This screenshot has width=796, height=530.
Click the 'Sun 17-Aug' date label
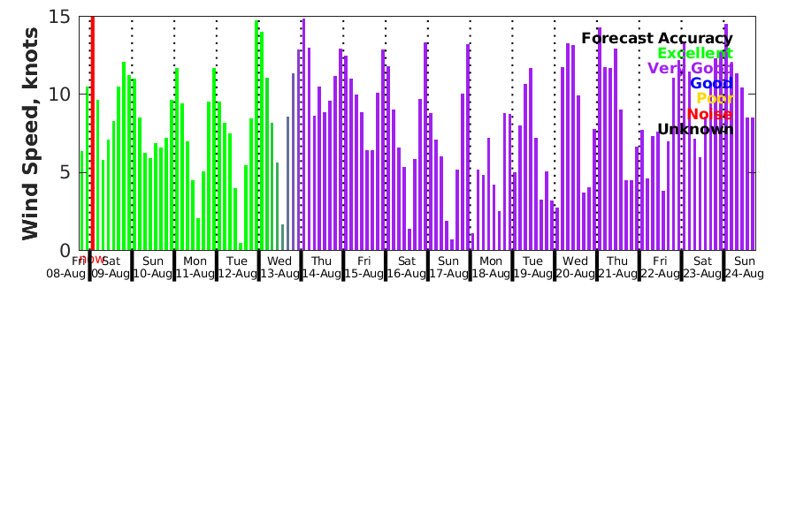[x=448, y=268]
